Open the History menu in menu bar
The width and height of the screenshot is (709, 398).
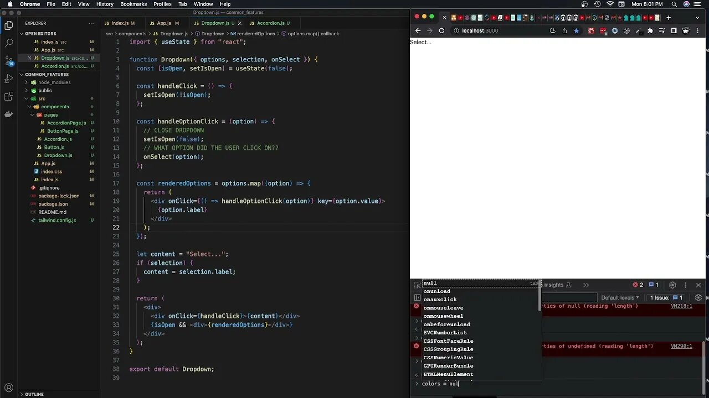tap(105, 4)
